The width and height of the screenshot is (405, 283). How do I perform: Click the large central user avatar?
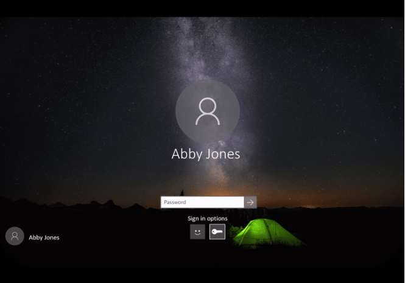(x=208, y=111)
